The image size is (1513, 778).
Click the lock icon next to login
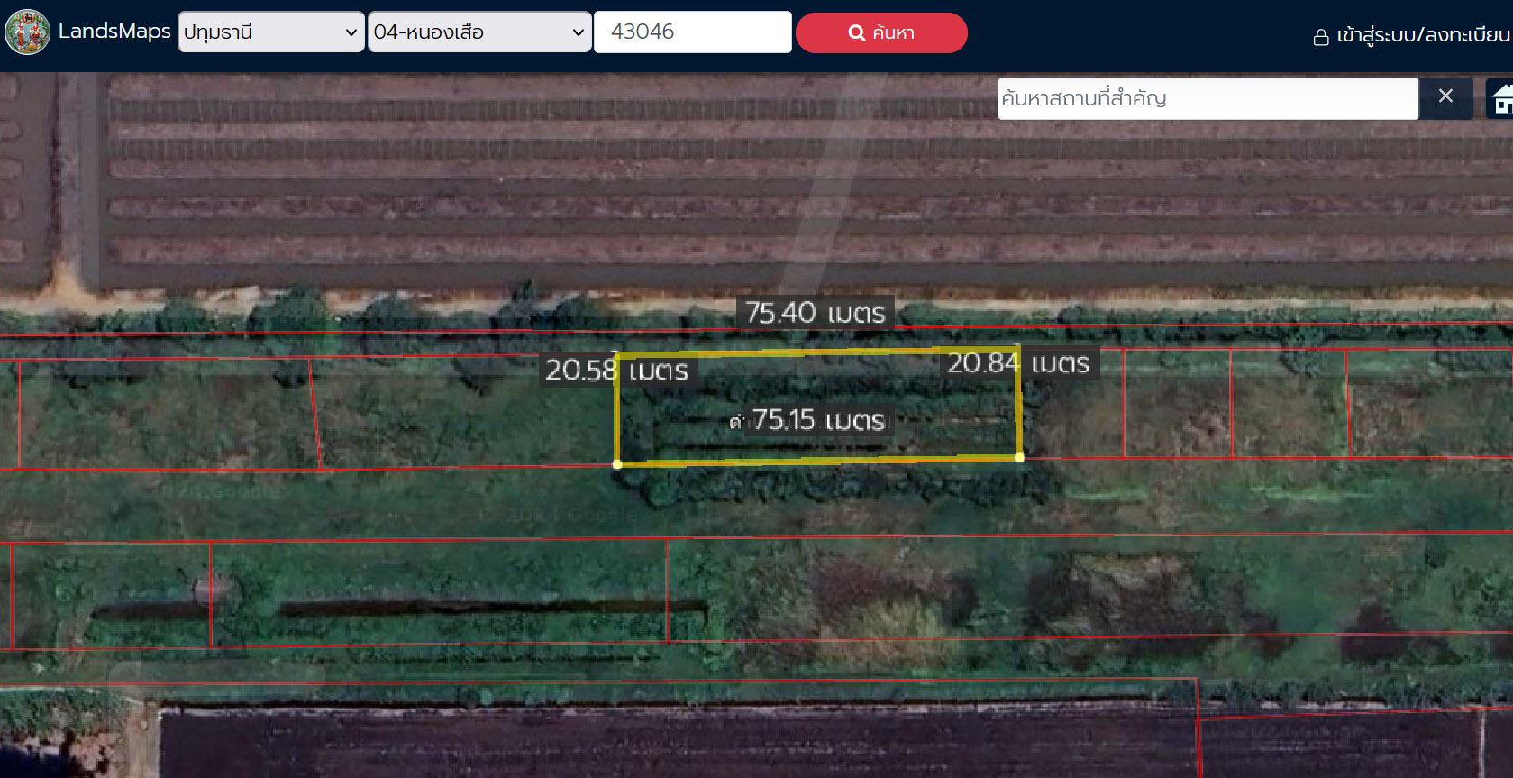click(1321, 37)
